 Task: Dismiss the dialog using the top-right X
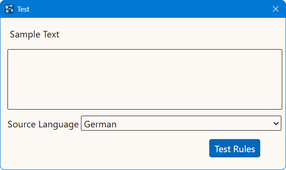(x=276, y=9)
